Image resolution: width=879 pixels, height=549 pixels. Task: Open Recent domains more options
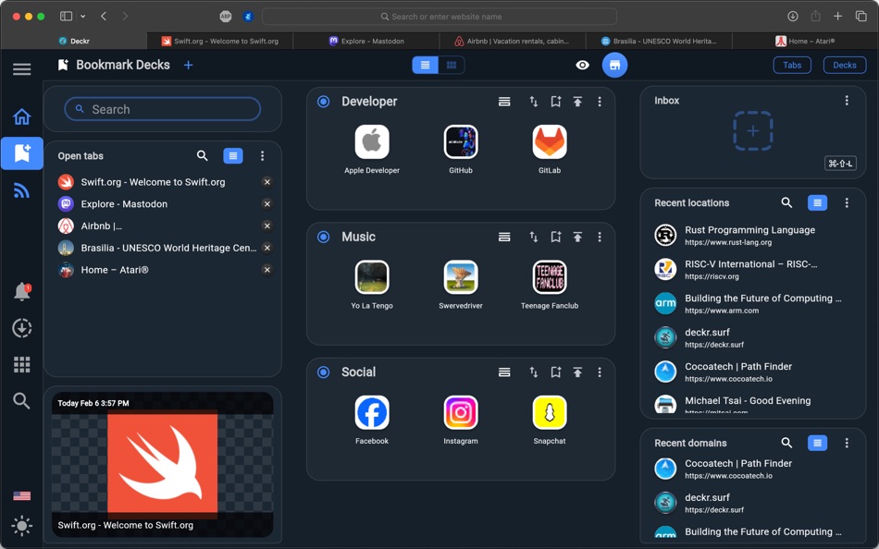pyautogui.click(x=847, y=443)
